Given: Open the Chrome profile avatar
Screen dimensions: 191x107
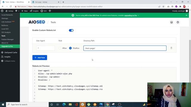Looking at the screenshot, I should pos(184,7).
